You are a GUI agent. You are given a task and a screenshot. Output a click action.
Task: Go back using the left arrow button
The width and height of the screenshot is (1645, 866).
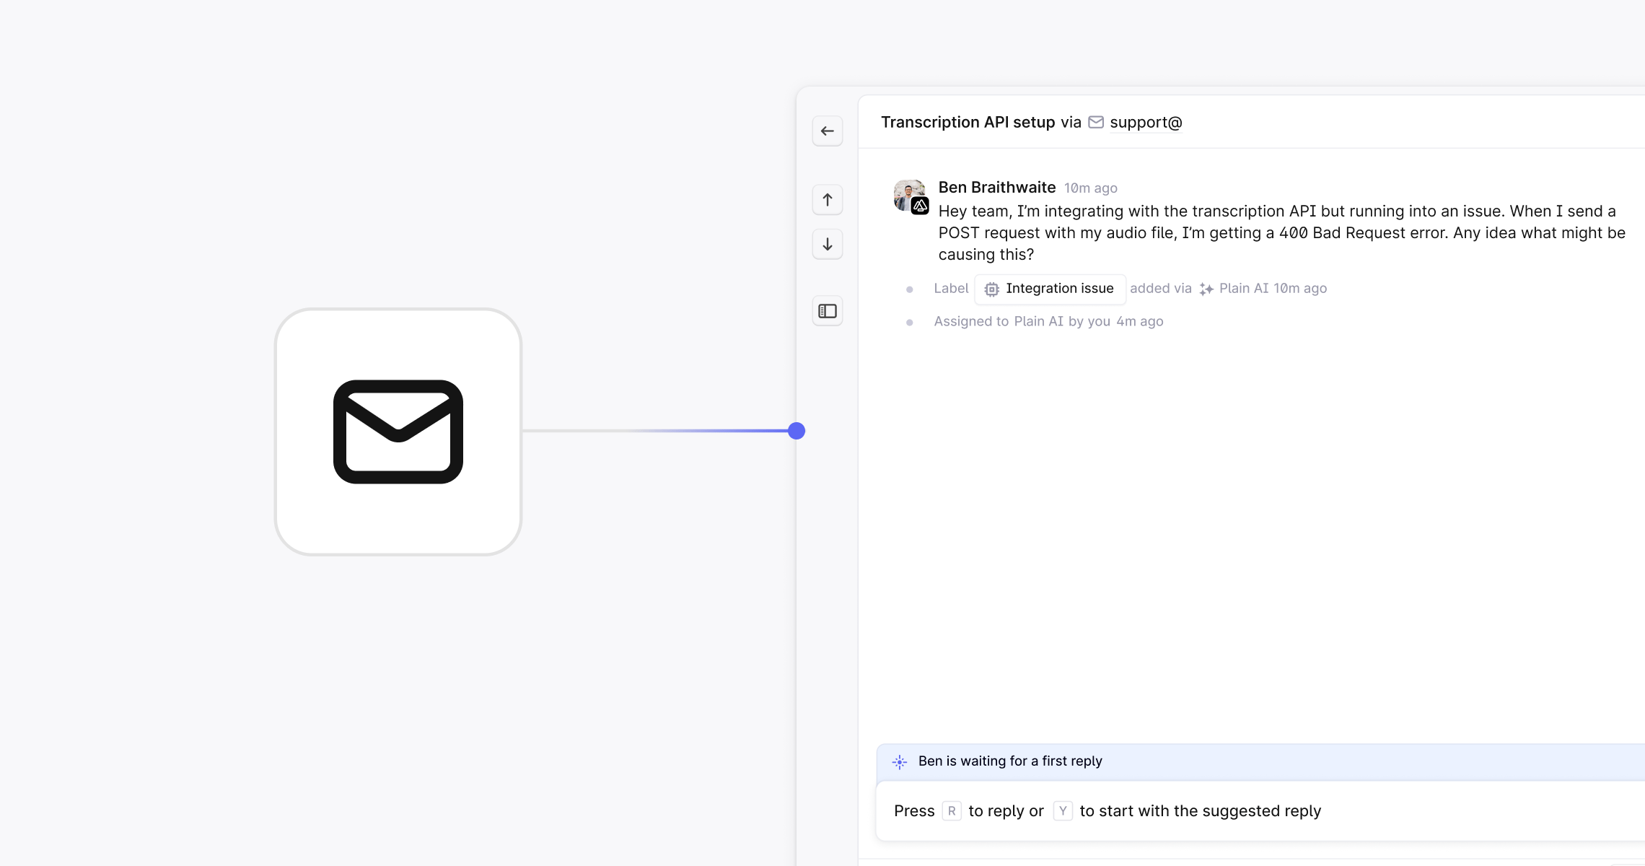pos(828,131)
